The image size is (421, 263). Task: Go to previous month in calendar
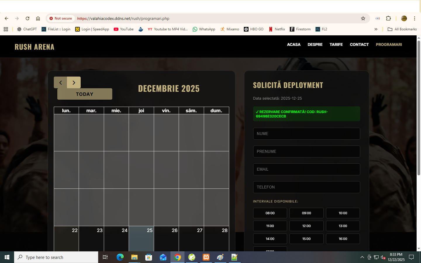[61, 83]
